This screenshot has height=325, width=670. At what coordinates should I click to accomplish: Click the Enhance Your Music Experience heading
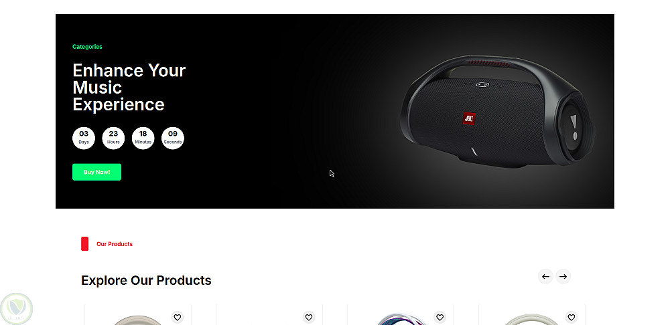129,88
